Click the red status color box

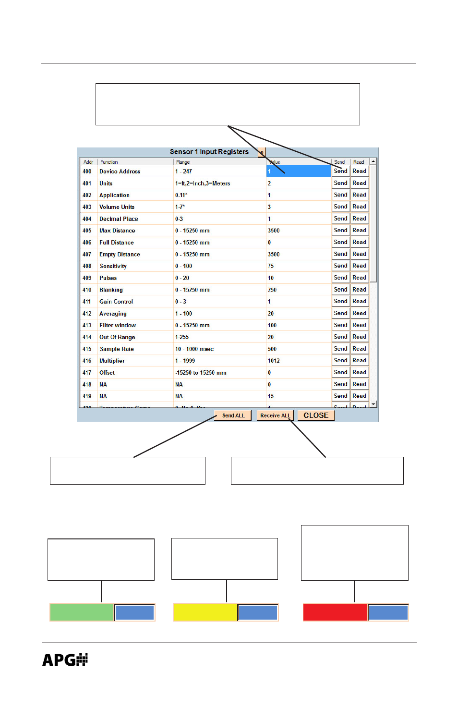[x=335, y=612]
